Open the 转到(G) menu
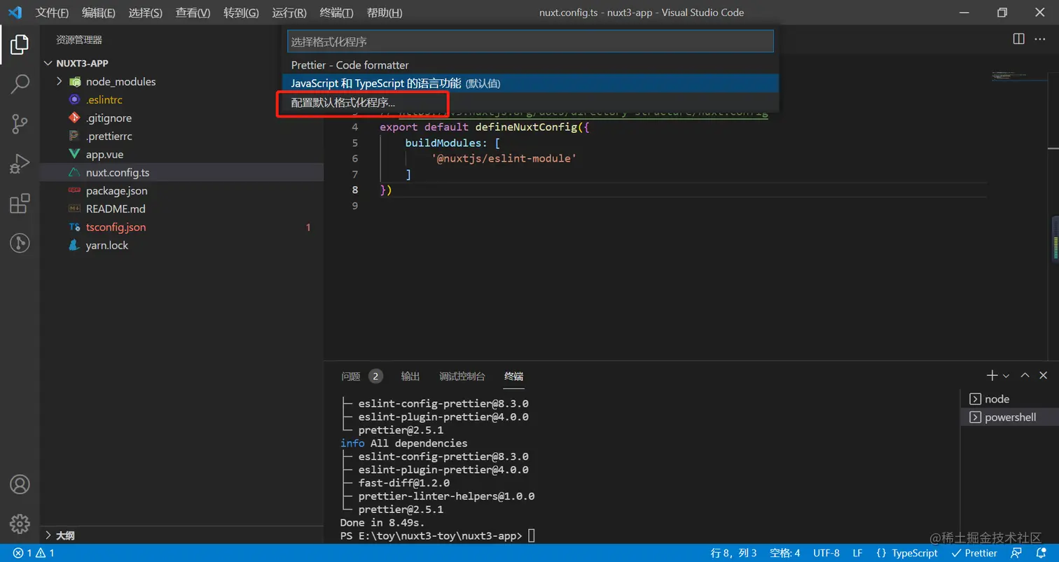Viewport: 1059px width, 562px height. (x=242, y=13)
